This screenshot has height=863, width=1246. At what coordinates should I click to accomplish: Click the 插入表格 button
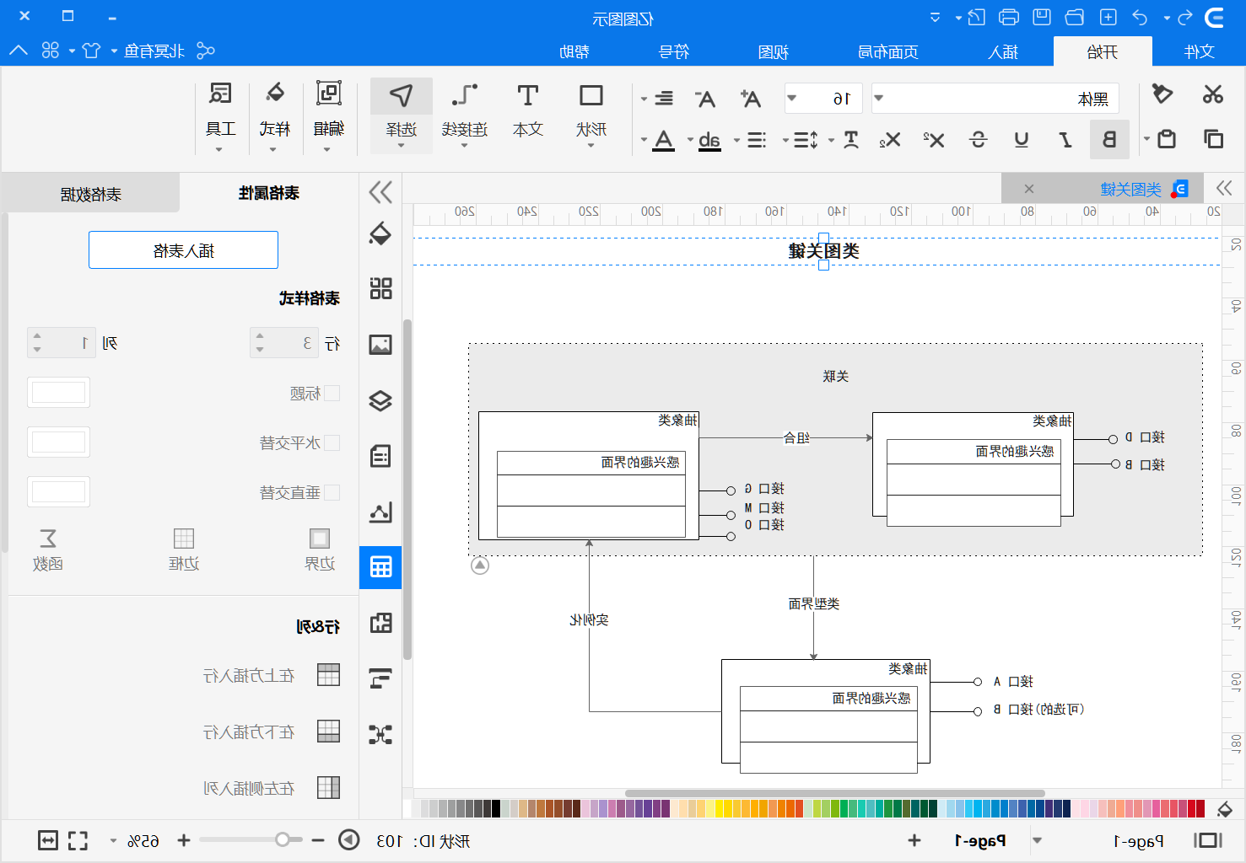coord(183,250)
